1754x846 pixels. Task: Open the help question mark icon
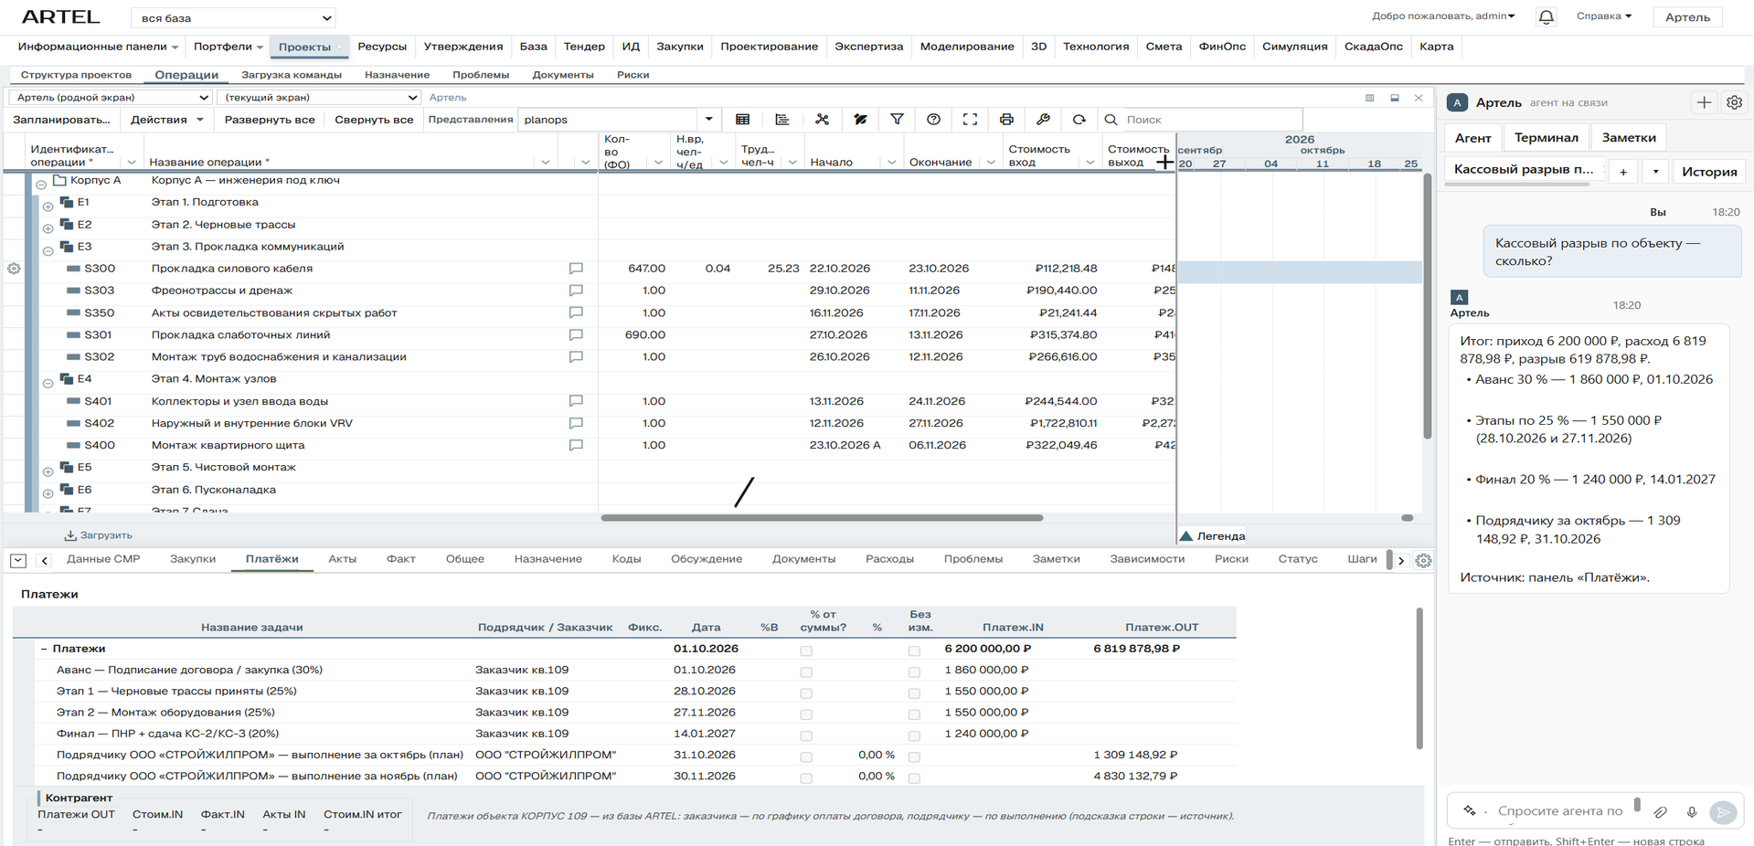(x=933, y=120)
